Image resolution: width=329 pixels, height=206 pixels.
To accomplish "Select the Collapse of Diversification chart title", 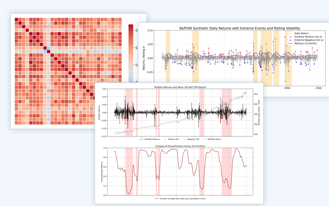I will coord(180,146).
